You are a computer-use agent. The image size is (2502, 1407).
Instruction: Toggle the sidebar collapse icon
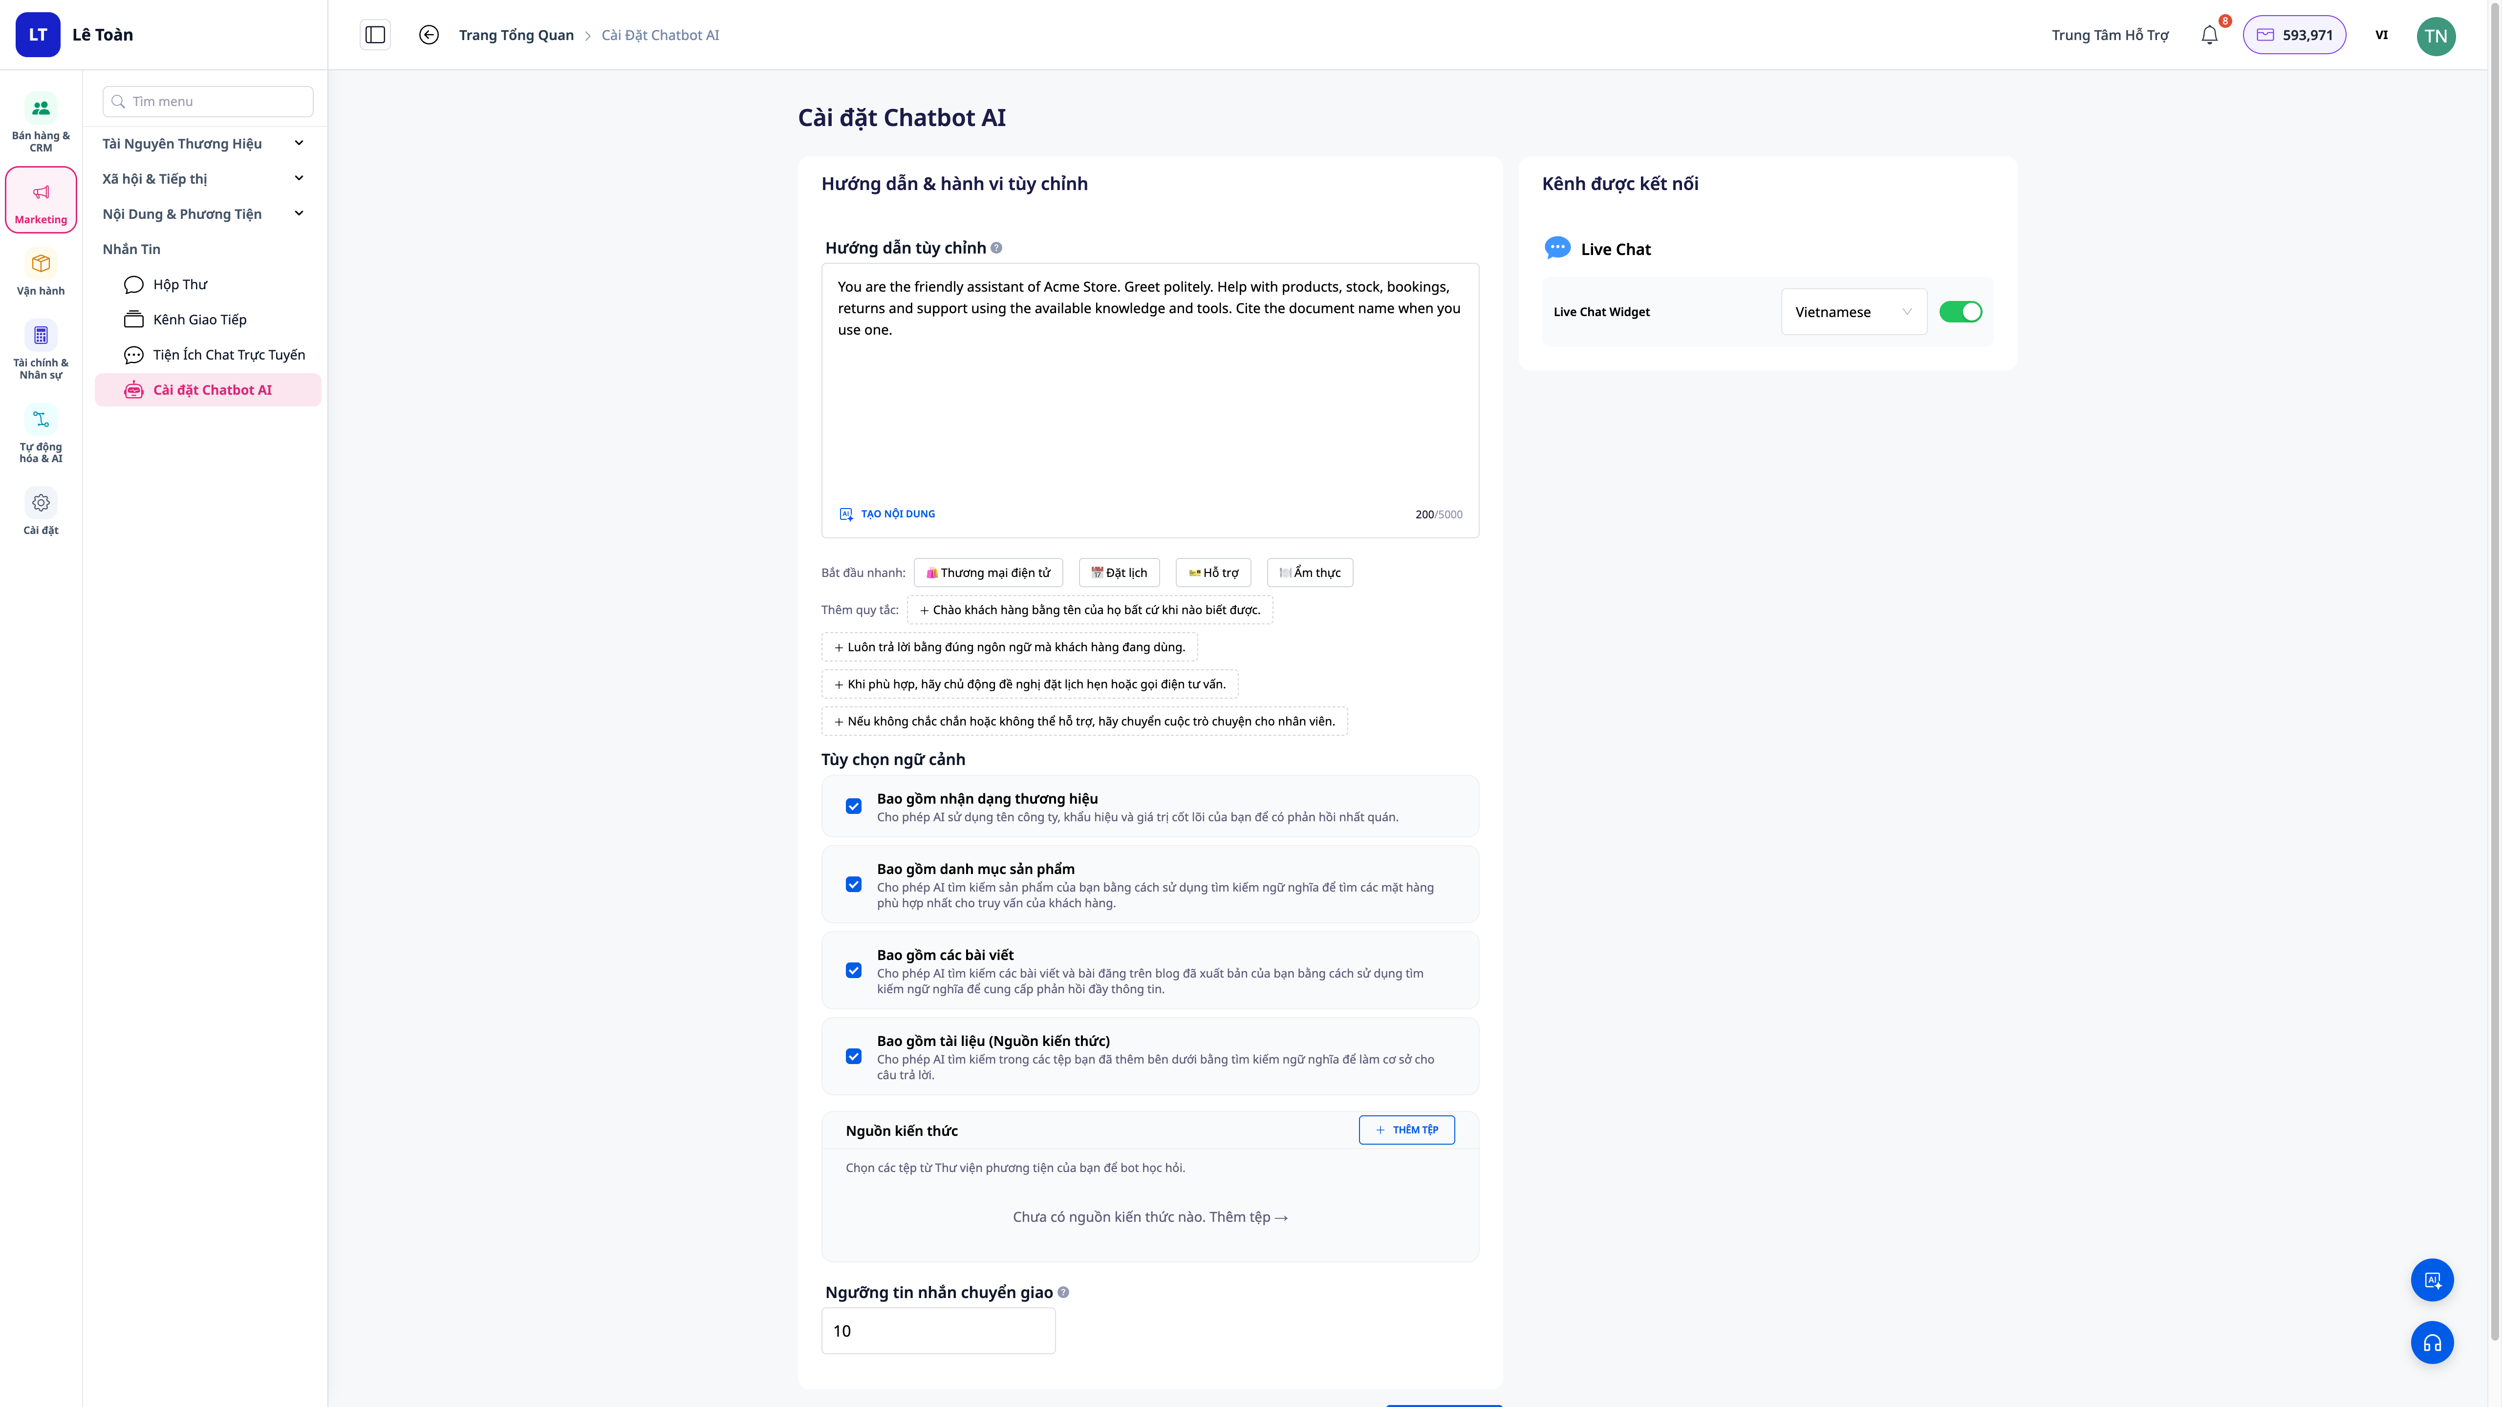(375, 35)
